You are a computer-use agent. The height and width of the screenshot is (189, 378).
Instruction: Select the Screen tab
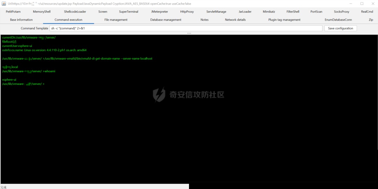103,12
